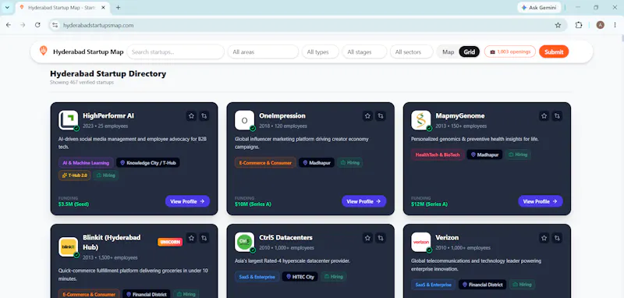Click SaaS & Enterprise tag on Verizon card
Viewport: 624px width, 298px height.
click(434, 285)
